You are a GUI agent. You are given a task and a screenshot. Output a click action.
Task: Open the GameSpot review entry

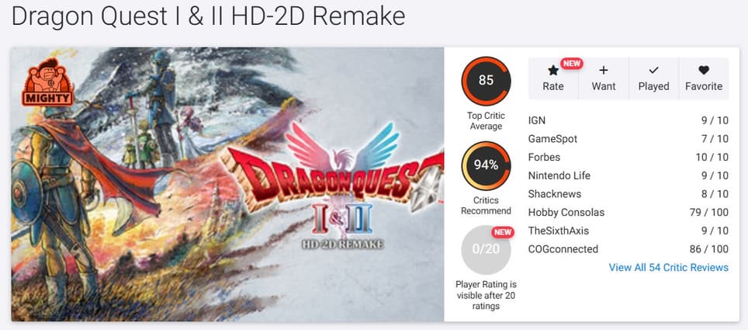(629, 139)
